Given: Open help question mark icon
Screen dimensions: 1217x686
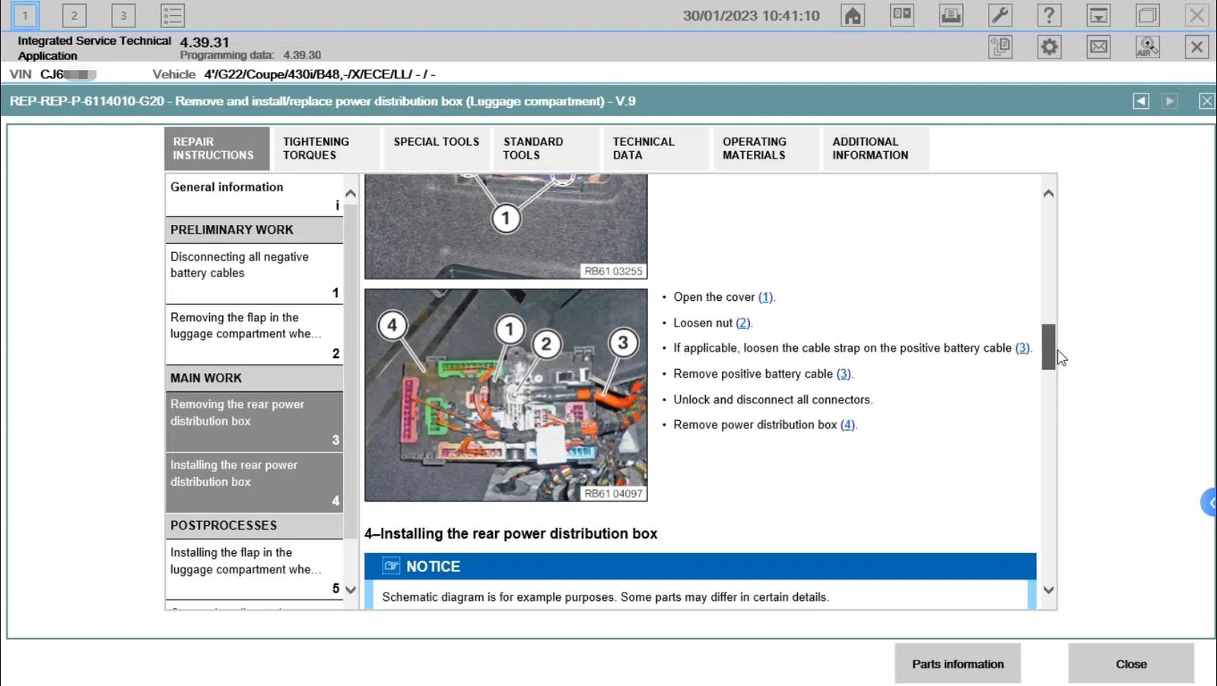Looking at the screenshot, I should 1049,15.
